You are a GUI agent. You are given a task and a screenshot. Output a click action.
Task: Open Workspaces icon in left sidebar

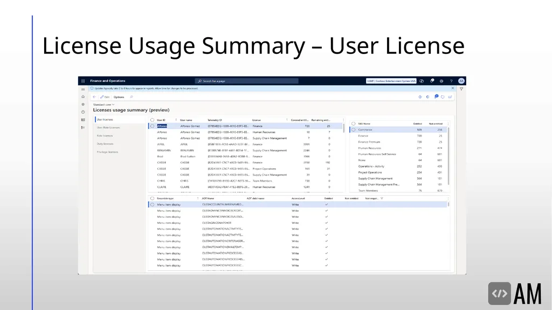click(x=83, y=120)
